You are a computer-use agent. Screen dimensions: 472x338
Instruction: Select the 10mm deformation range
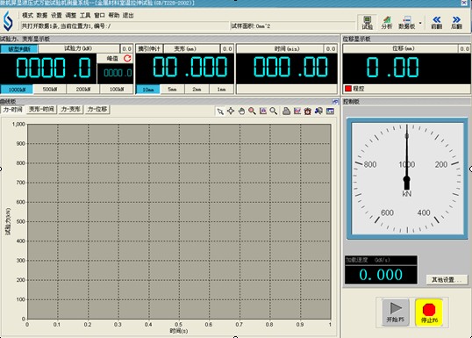pyautogui.click(x=148, y=90)
